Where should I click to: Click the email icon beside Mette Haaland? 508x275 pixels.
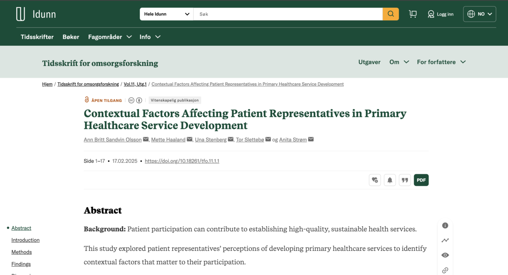[x=190, y=139]
